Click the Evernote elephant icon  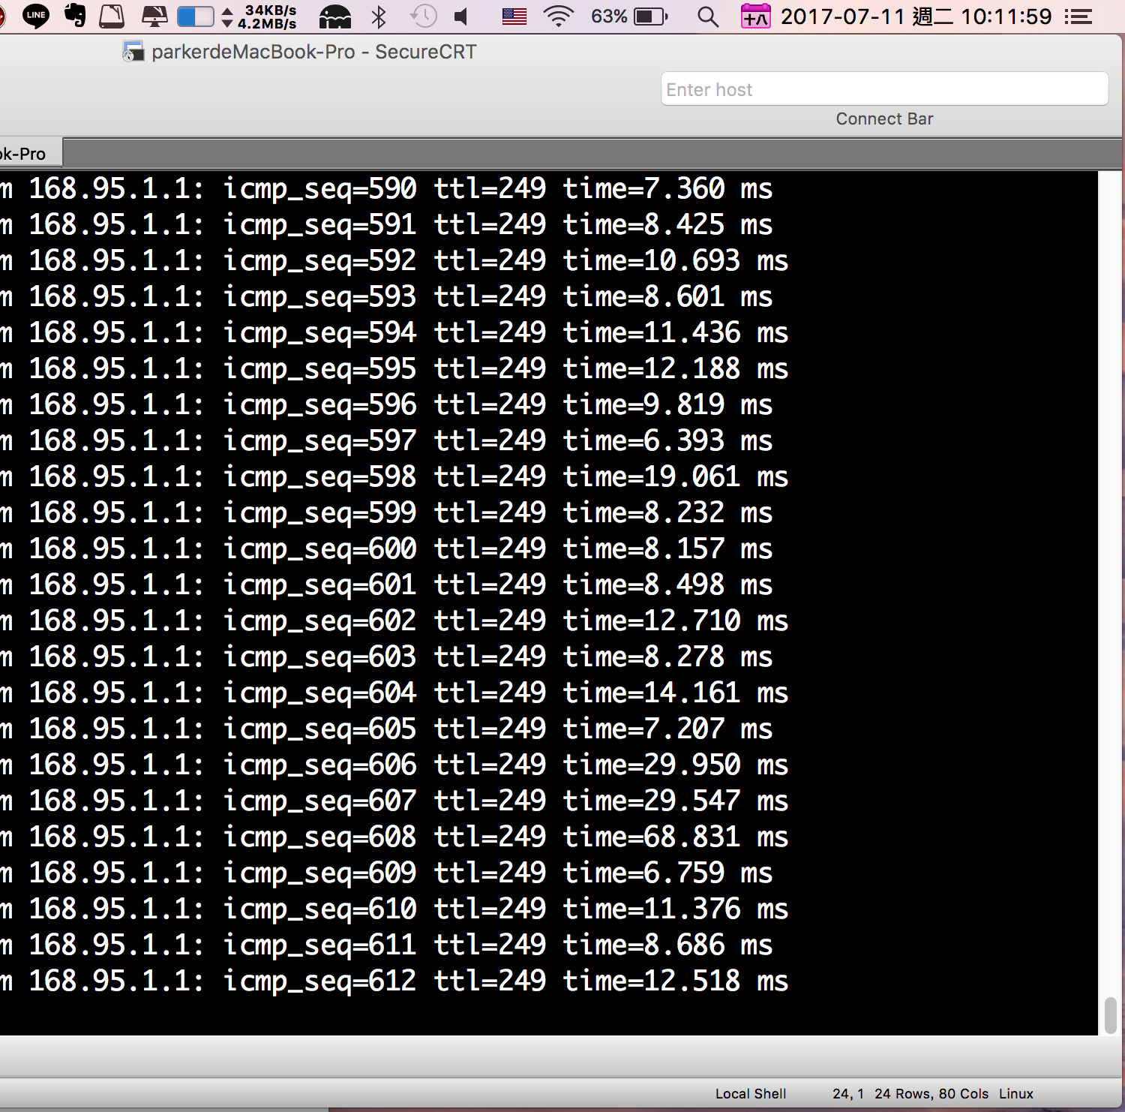click(x=74, y=16)
